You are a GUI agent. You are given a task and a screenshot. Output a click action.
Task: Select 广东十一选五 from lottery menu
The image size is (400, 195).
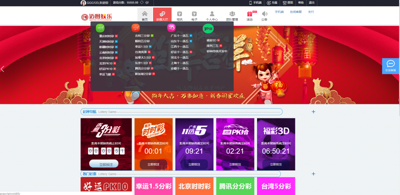(179, 36)
